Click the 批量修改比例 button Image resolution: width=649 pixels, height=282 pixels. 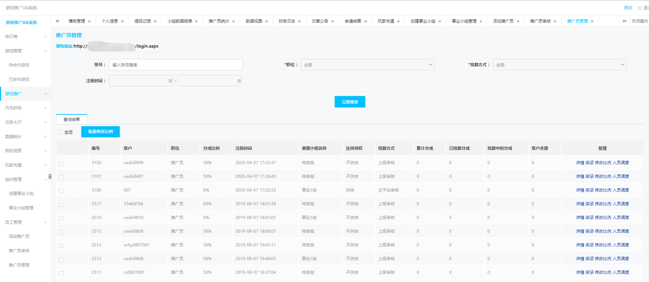pyautogui.click(x=100, y=132)
